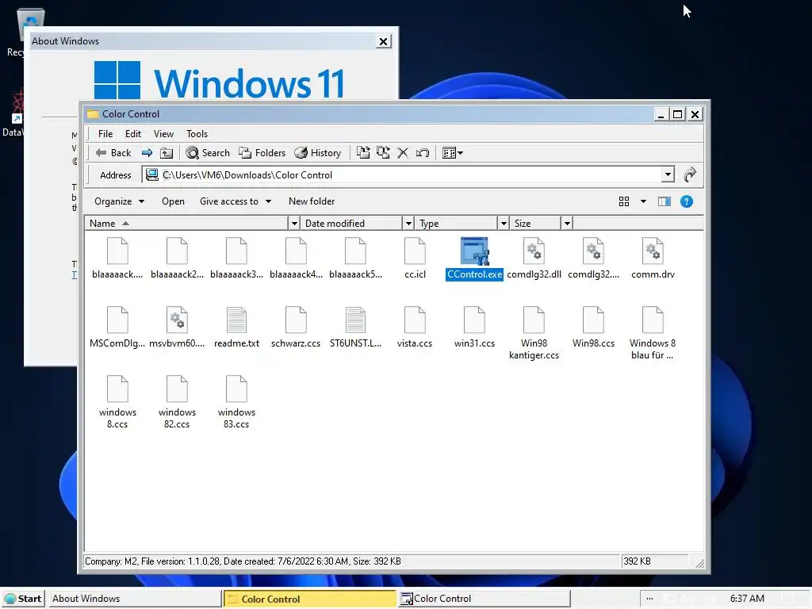This screenshot has height=609, width=812.
Task: Click the change view layout icon
Action: (x=624, y=201)
